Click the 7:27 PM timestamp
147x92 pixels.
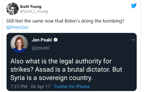click(19, 86)
